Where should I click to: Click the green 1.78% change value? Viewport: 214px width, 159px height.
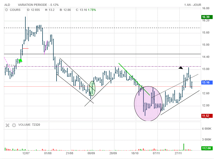point(92,10)
